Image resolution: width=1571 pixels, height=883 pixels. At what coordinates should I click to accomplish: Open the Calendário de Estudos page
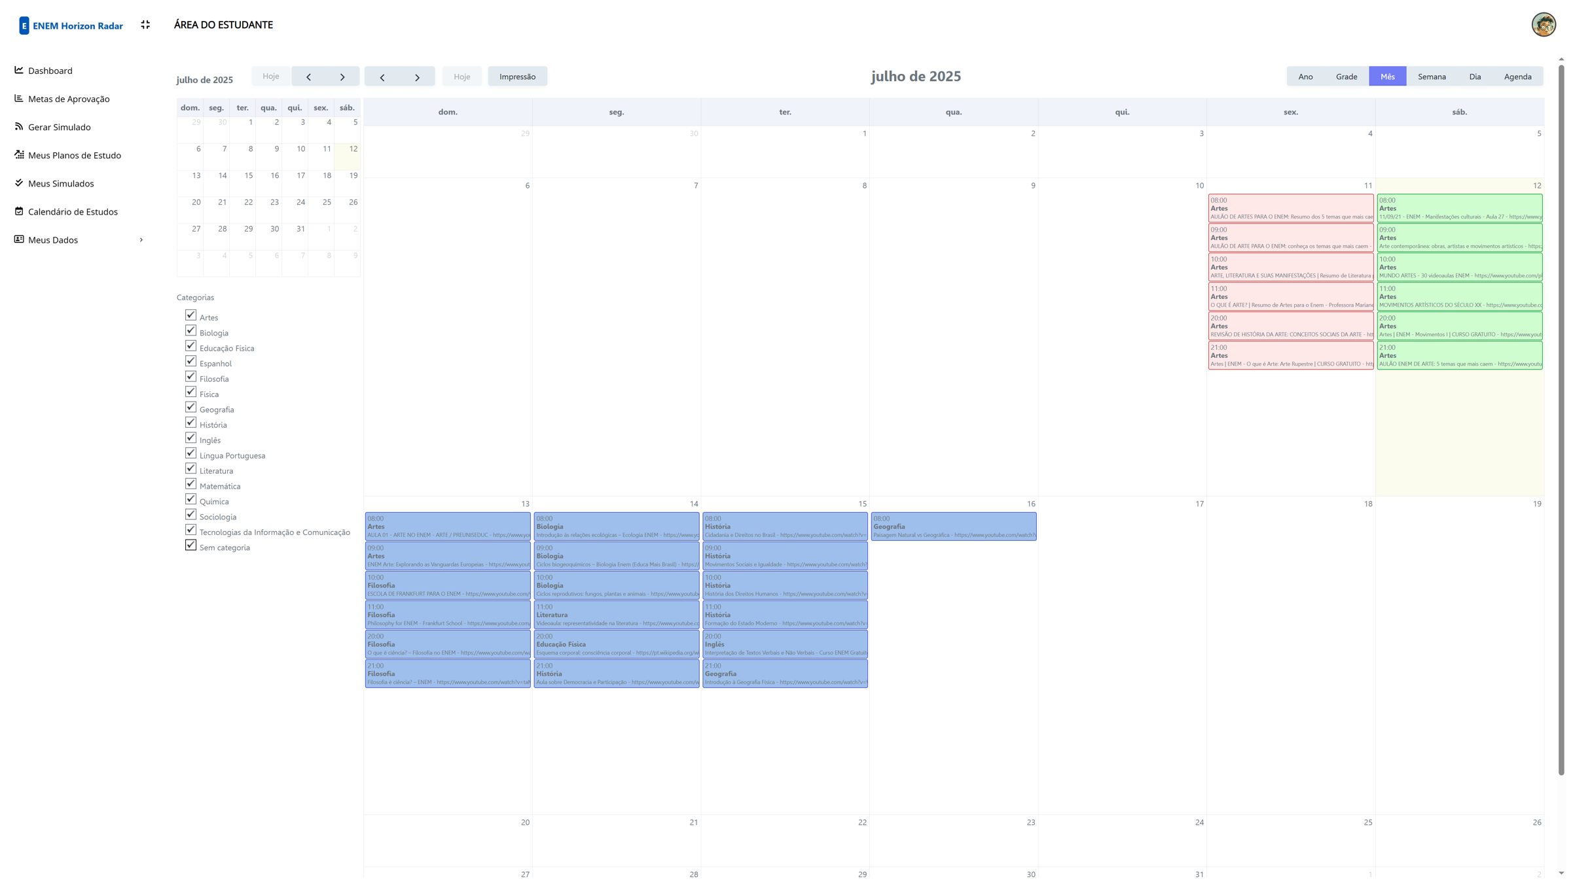coord(73,211)
